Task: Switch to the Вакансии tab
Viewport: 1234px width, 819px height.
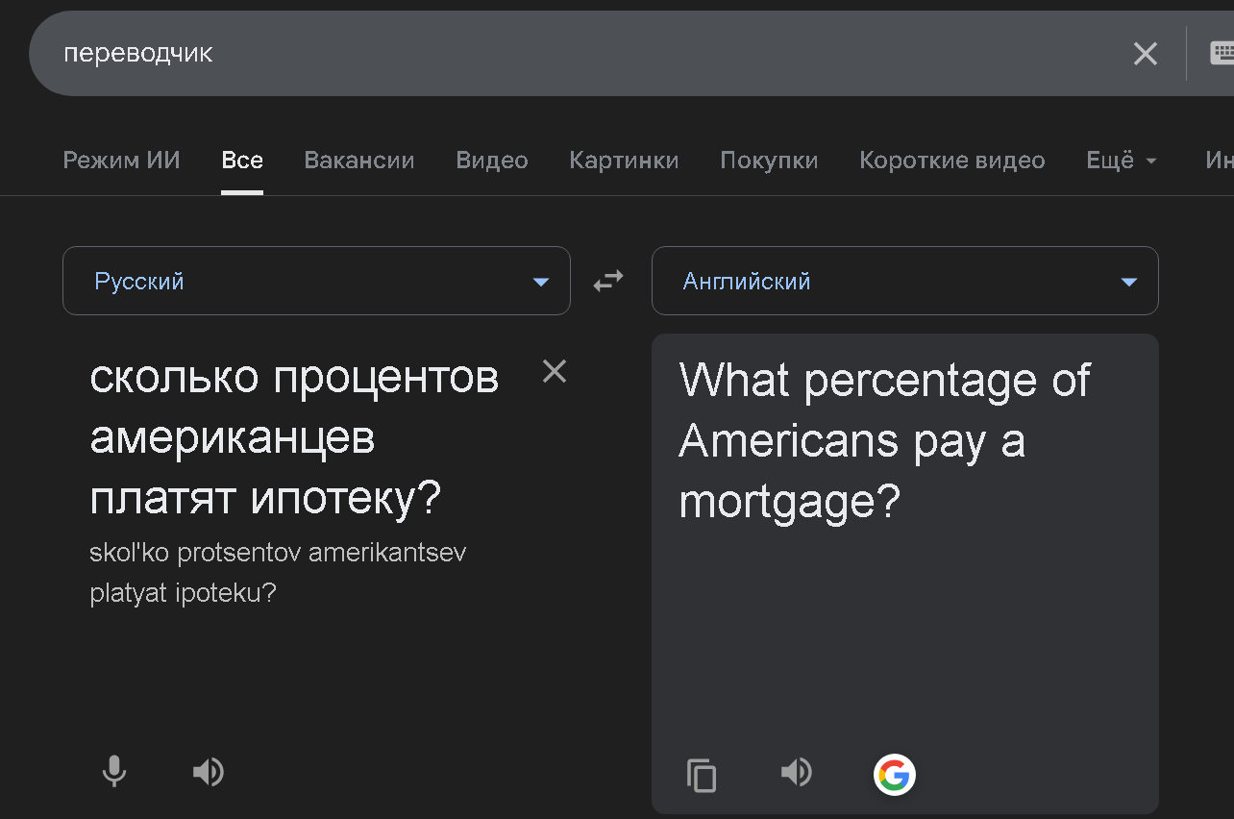Action: (x=359, y=161)
